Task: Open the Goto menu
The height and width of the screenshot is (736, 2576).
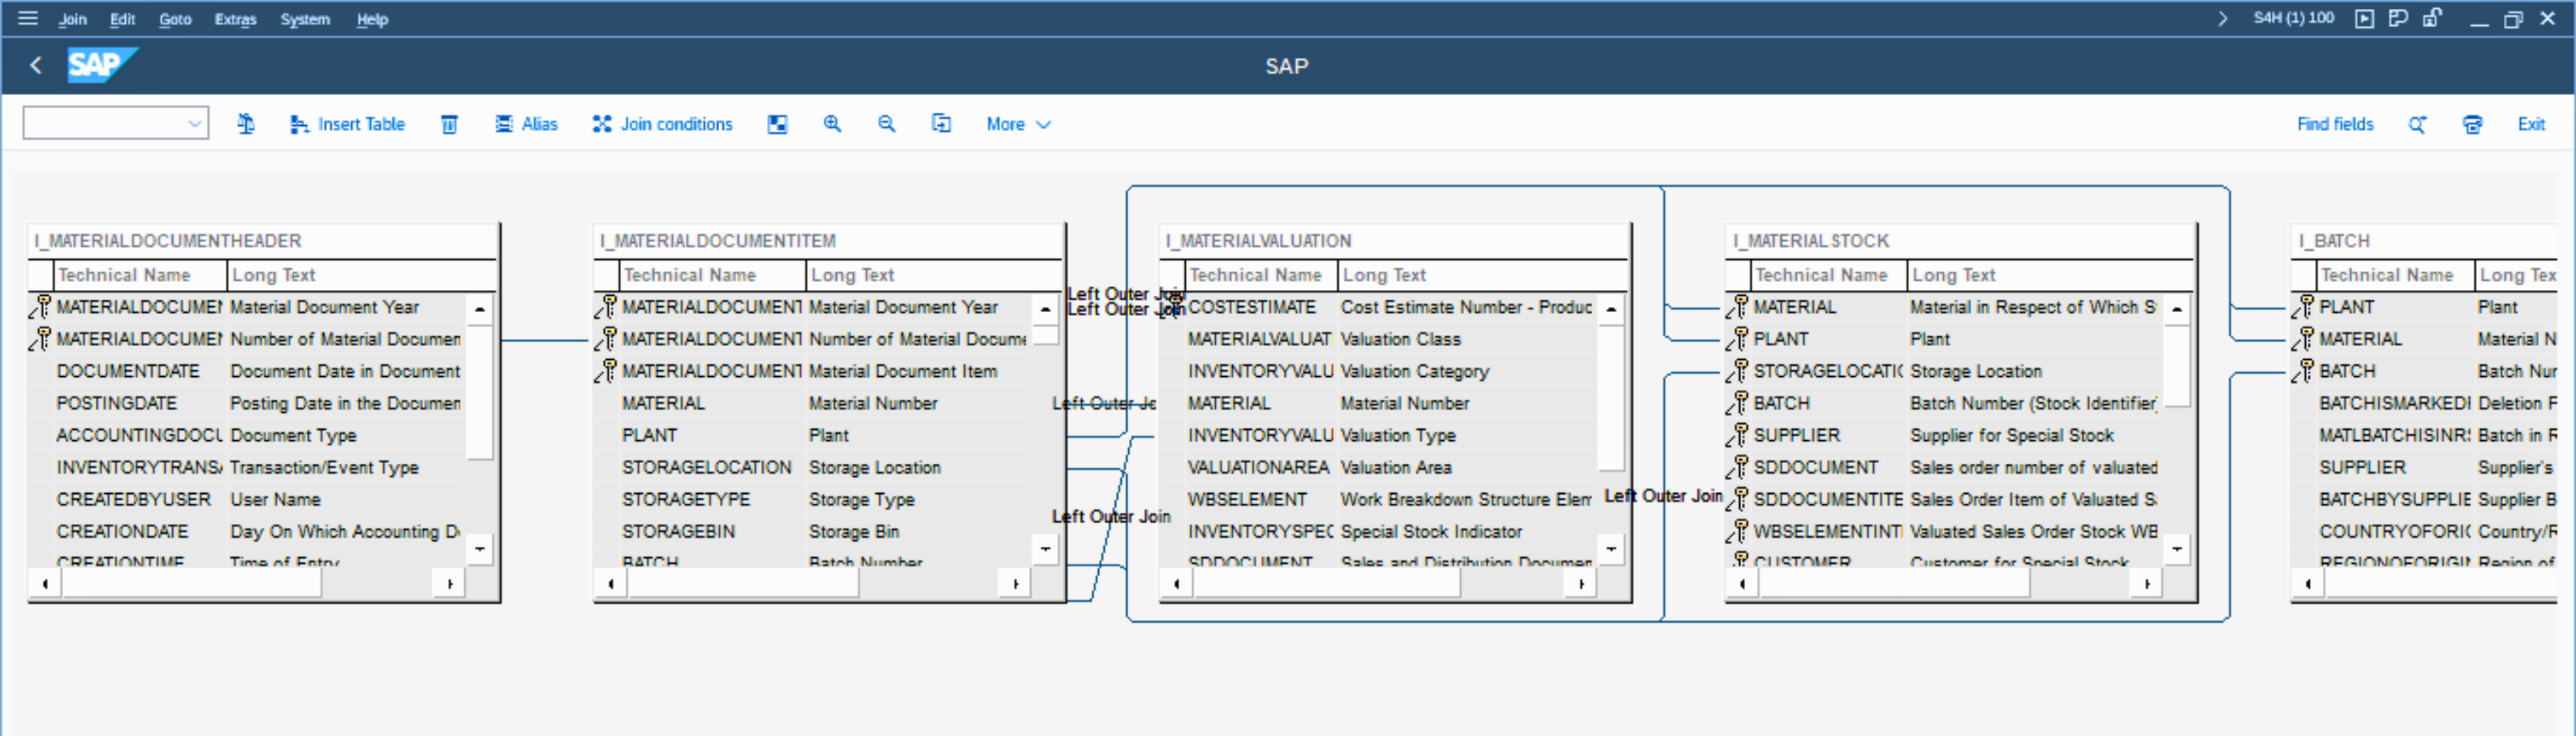Action: (175, 19)
